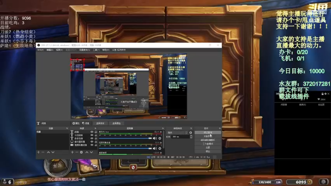Click the select-color button in source toolbar
331x186 pixels.
pos(116,123)
